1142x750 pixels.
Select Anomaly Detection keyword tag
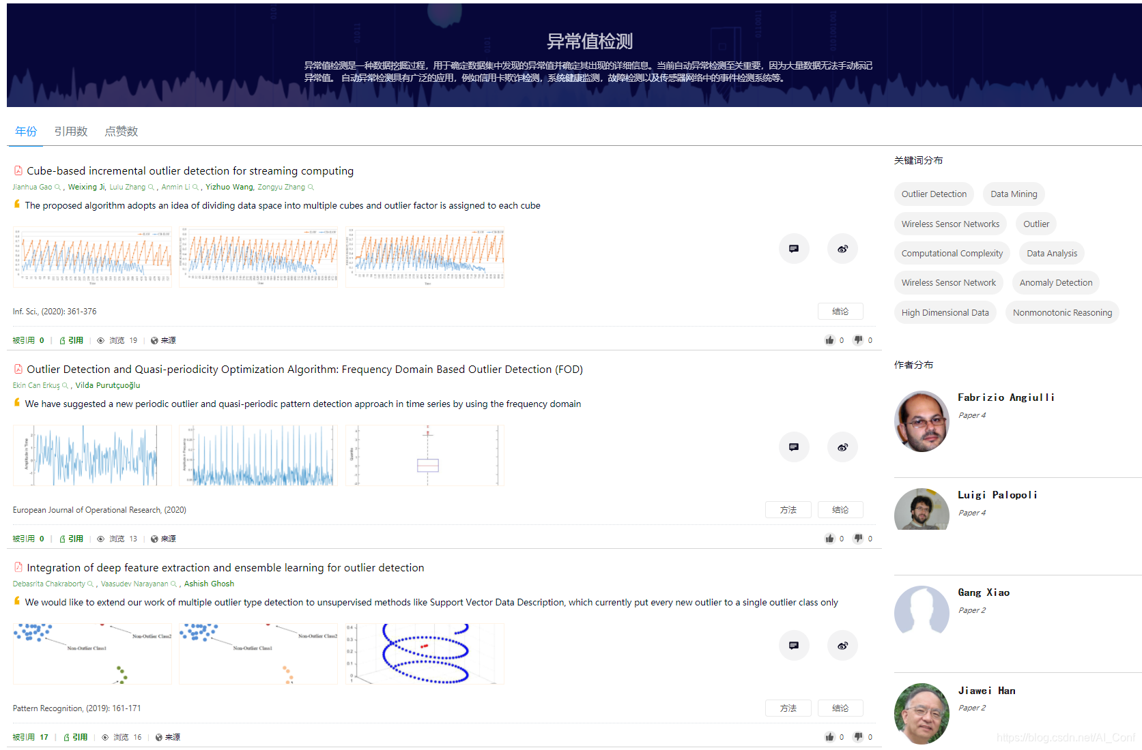pos(1056,283)
